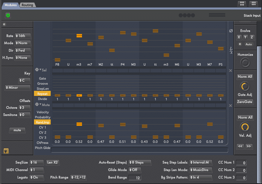This screenshot has width=262, height=184.
Task: Select the Groove lane
Action: [x=43, y=83]
